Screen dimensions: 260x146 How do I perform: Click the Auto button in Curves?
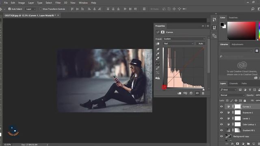point(201,44)
